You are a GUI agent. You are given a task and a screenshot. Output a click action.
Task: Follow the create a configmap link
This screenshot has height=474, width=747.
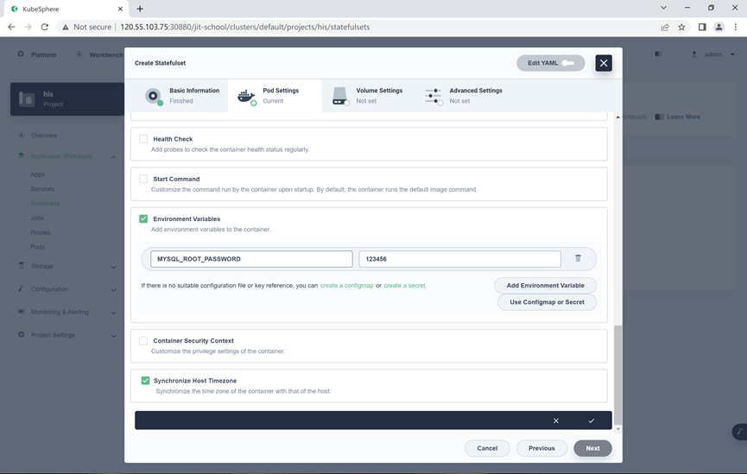click(347, 286)
